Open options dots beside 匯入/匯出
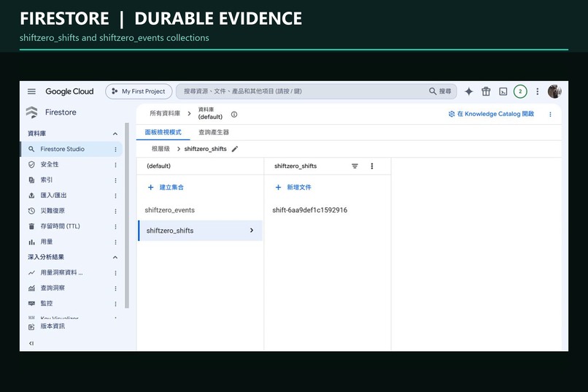Viewport: 588px width, 392px height. (115, 196)
